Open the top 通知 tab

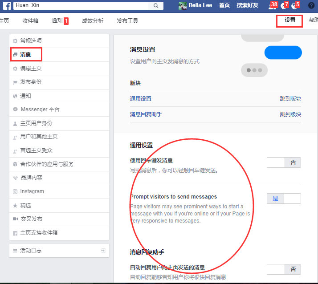pos(57,20)
